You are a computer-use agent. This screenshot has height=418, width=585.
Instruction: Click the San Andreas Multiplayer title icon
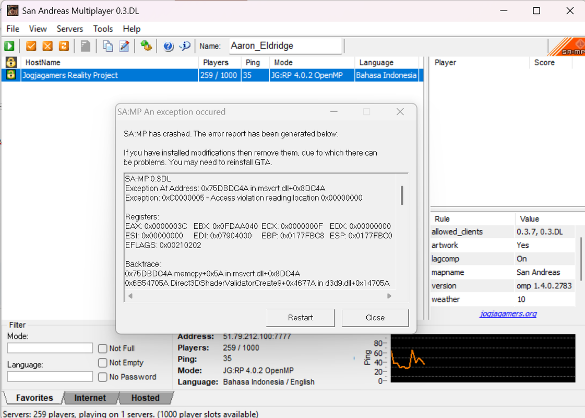13,10
